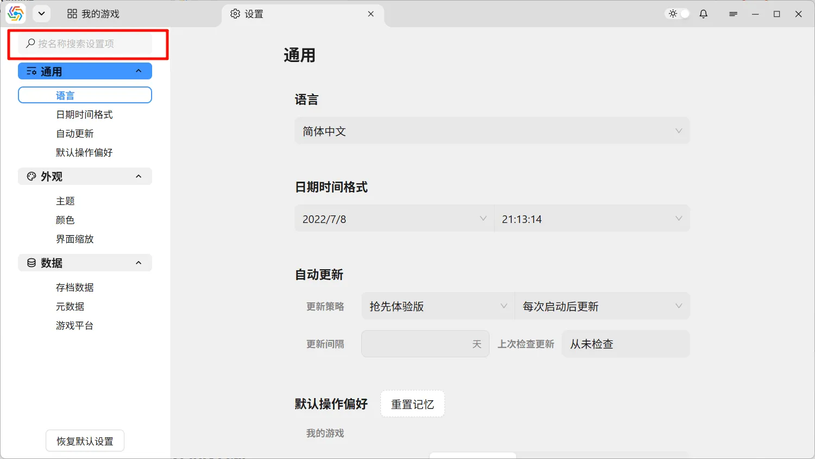Open the 抢先体验版 update strategy dropdown

pyautogui.click(x=437, y=306)
